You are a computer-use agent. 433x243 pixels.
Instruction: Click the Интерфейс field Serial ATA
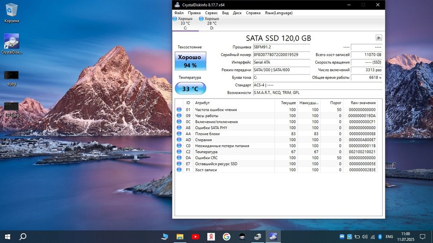281,62
